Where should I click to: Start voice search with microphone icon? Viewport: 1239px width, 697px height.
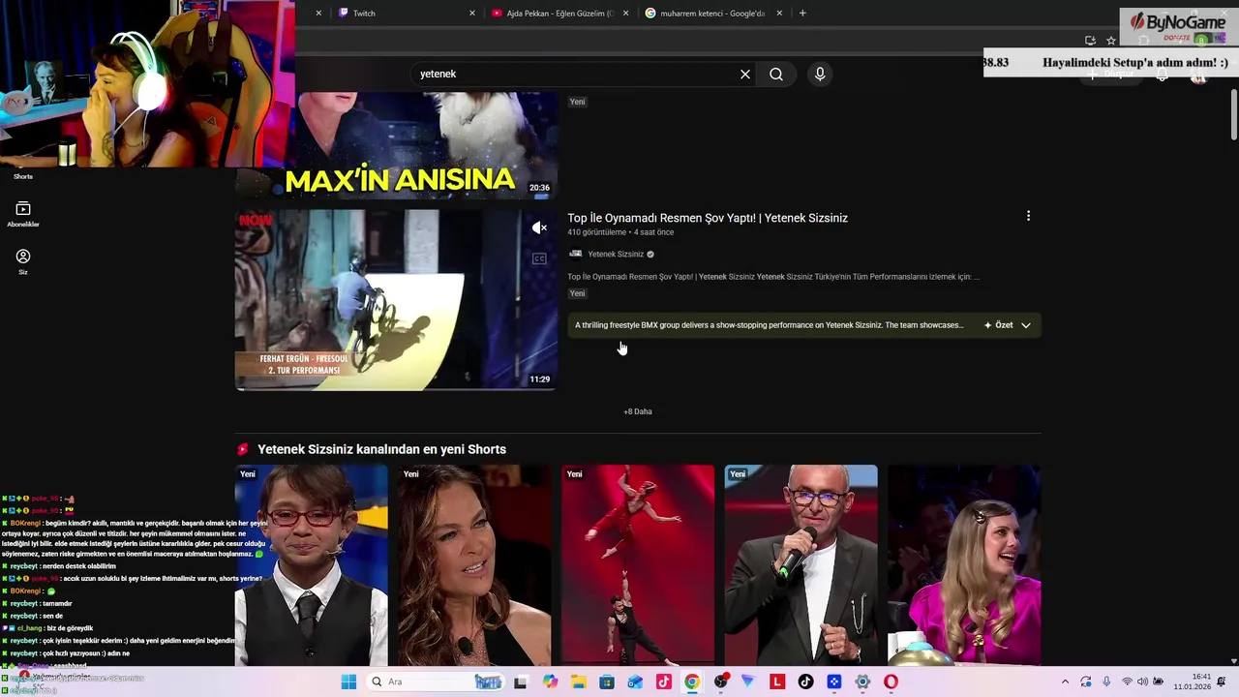tap(820, 75)
